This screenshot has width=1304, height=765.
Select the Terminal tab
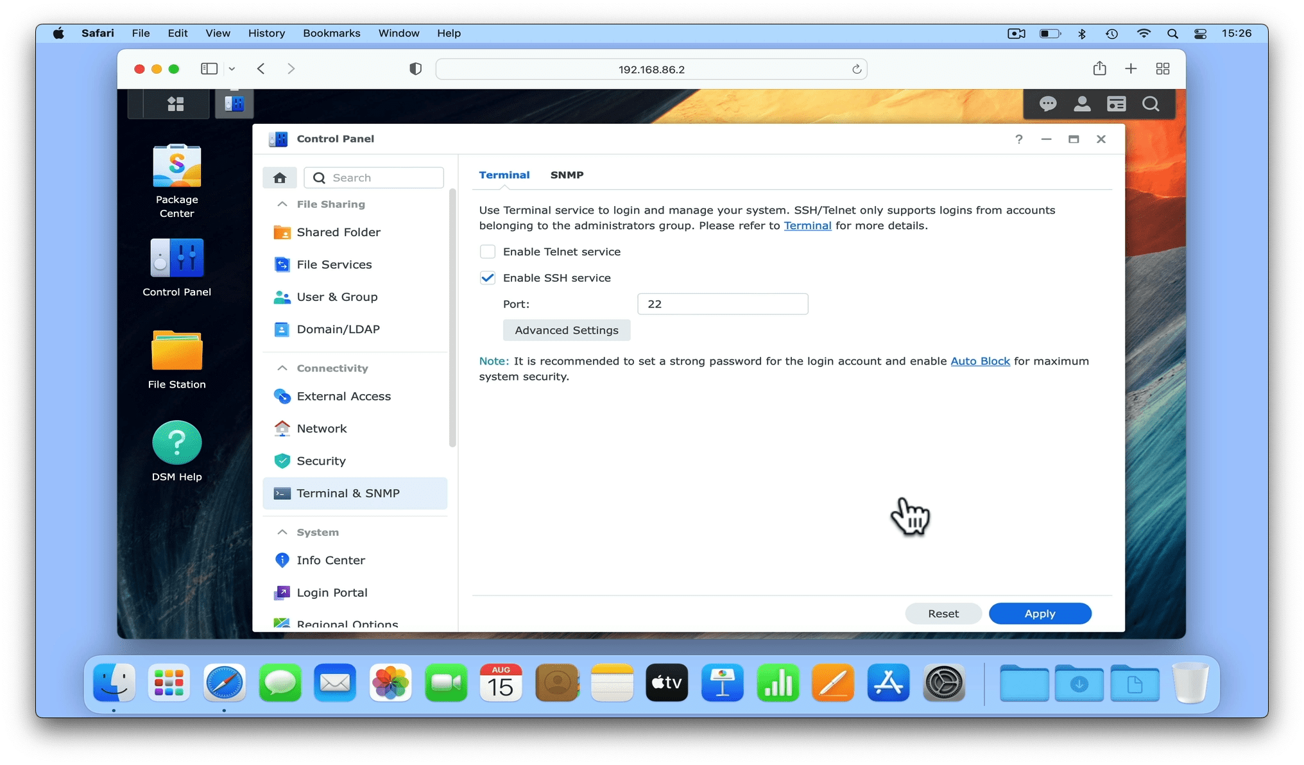(x=504, y=175)
